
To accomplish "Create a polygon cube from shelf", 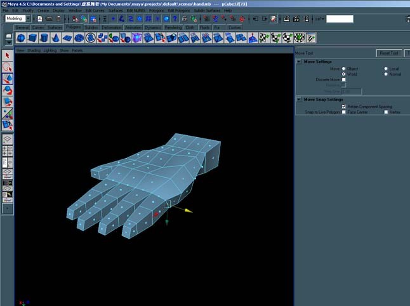I will point(32,38).
